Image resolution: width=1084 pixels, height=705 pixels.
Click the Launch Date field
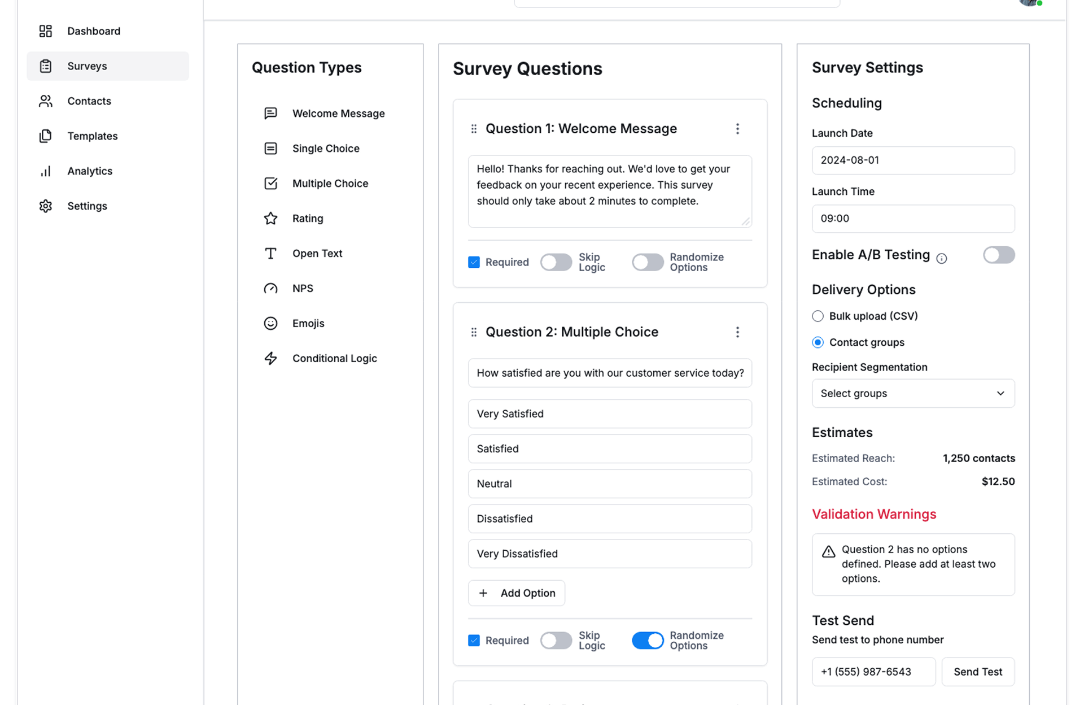[x=913, y=160]
